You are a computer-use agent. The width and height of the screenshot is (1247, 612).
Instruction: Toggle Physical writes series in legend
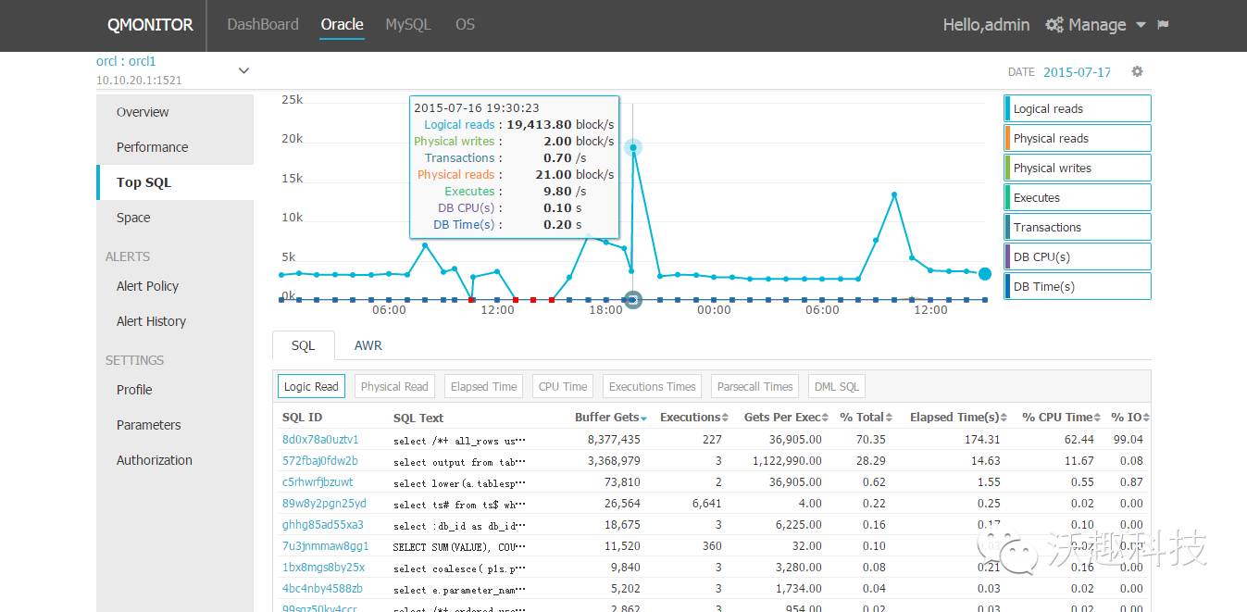point(1078,168)
